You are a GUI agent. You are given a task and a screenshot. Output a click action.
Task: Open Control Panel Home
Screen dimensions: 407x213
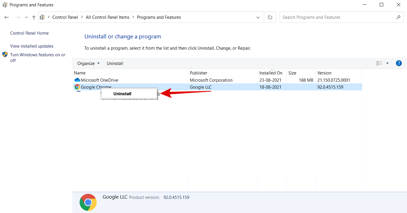coord(29,33)
